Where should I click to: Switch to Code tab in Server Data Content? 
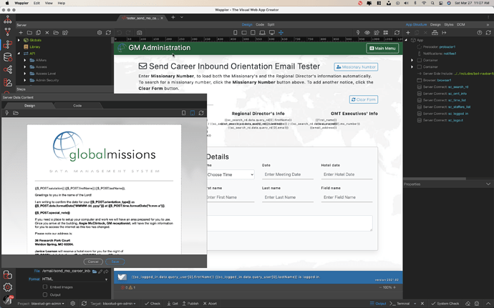[x=77, y=106]
